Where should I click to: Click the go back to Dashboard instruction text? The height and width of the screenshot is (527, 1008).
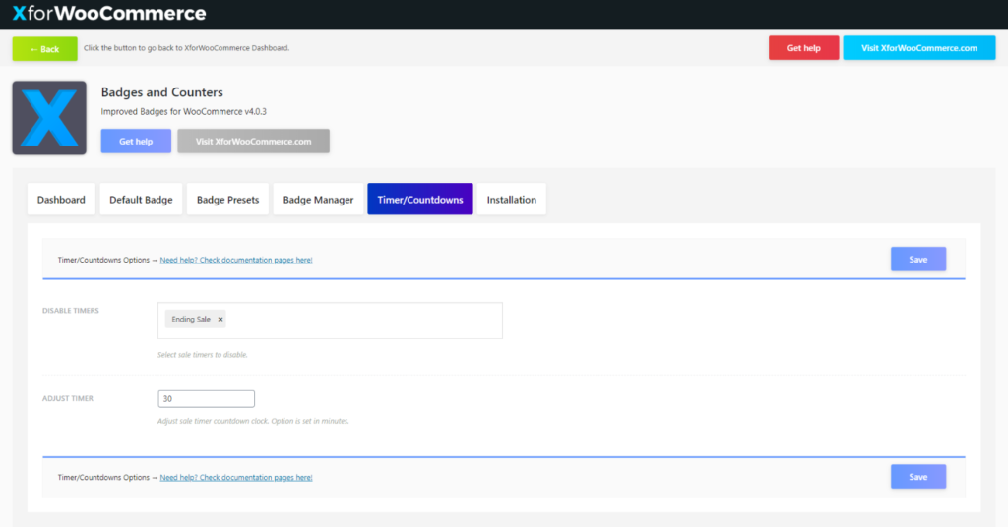pos(186,48)
